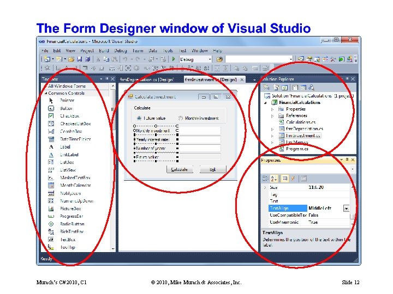Click the Open File folder icon

coord(71,59)
